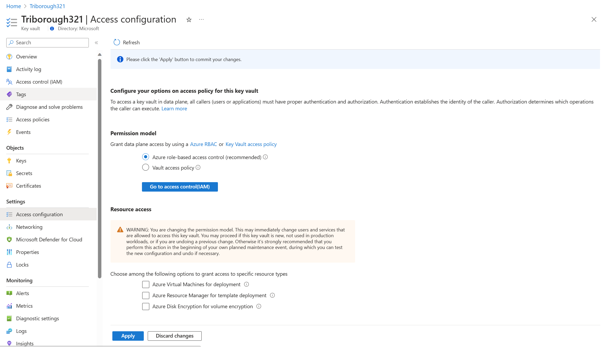Click the Secrets icon under Objects
Image resolution: width=605 pixels, height=347 pixels.
coord(9,173)
